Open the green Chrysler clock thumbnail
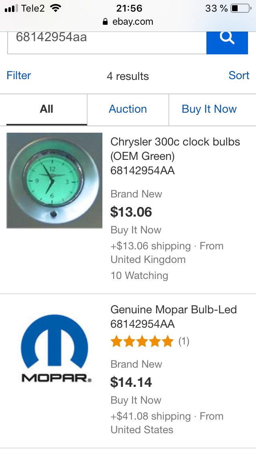The width and height of the screenshot is (256, 454). [x=54, y=181]
